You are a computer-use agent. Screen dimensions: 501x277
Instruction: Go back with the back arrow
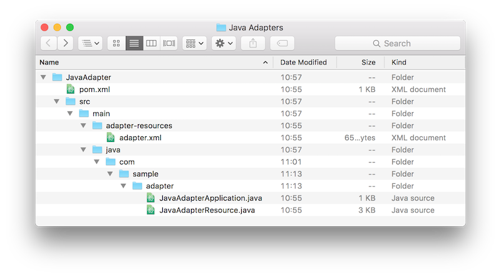pos(49,43)
